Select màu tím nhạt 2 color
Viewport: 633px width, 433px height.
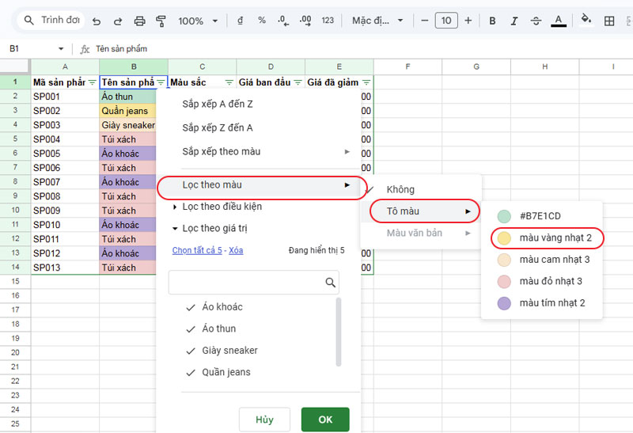point(542,303)
